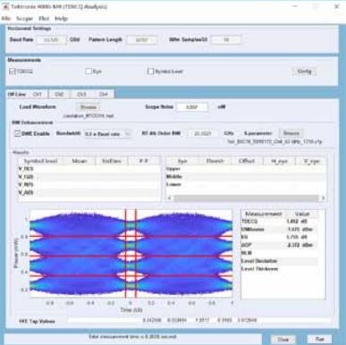Viewport: 346px width, 345px height.
Task: Click the Scope Noise input field
Action: coord(192,107)
